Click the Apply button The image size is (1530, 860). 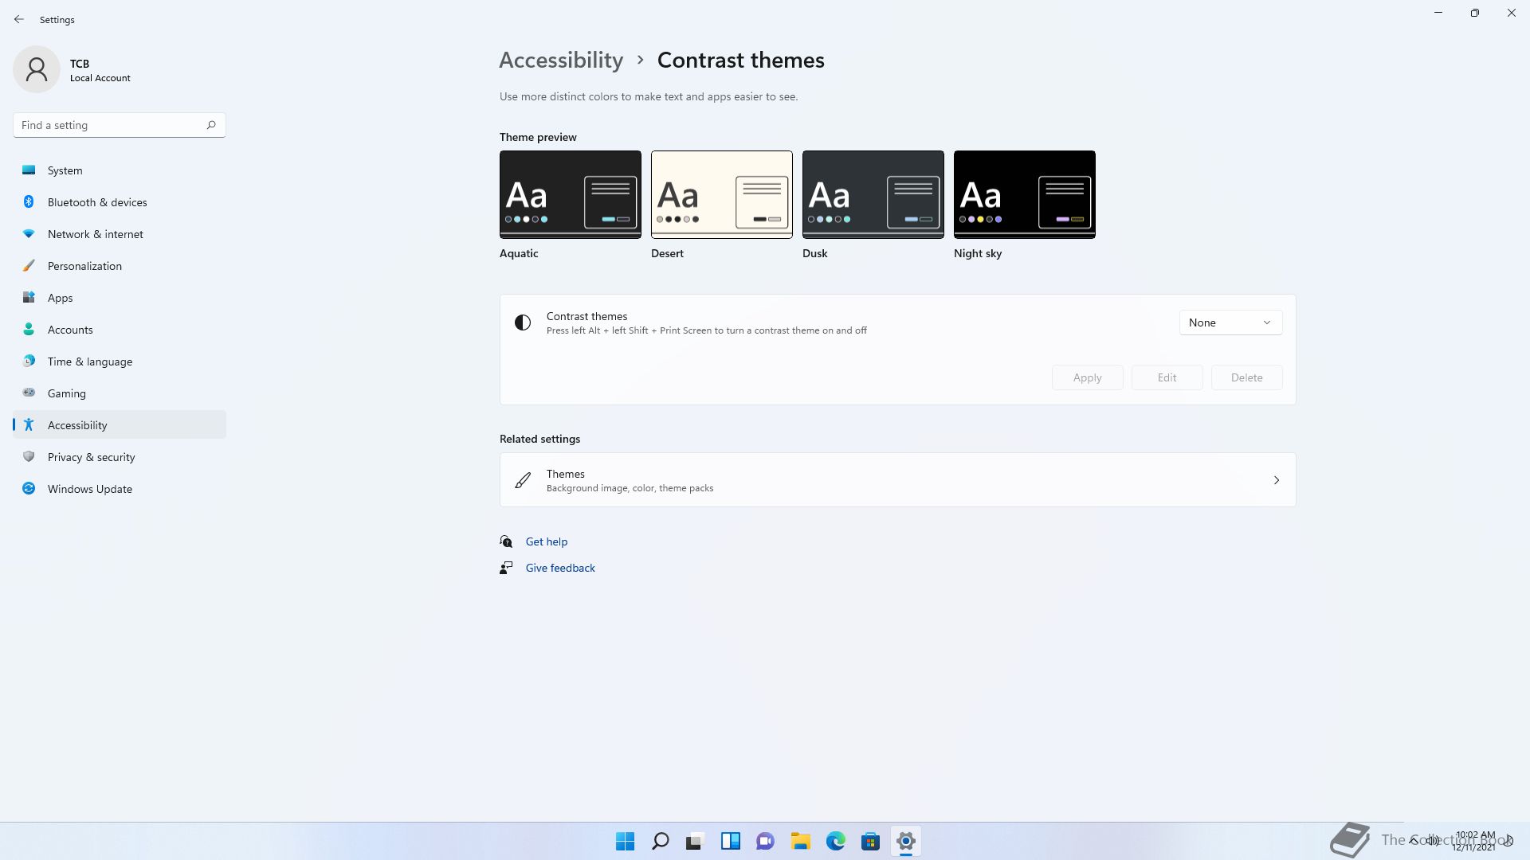click(x=1087, y=377)
